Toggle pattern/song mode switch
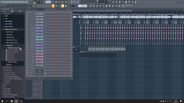 point(35,2)
